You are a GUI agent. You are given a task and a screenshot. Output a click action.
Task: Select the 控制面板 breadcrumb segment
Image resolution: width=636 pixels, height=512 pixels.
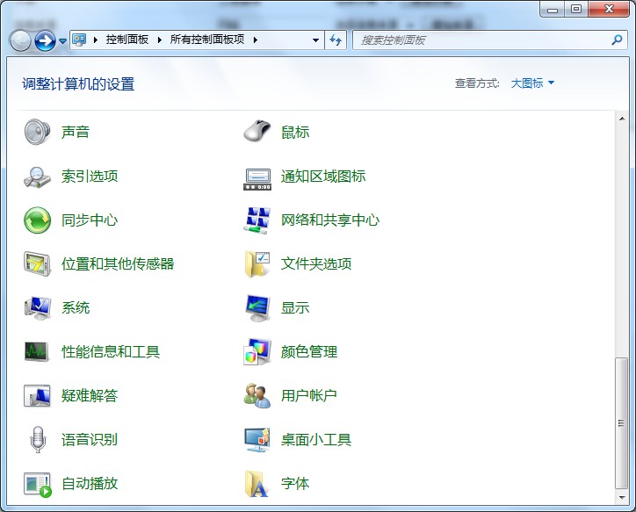(x=127, y=40)
